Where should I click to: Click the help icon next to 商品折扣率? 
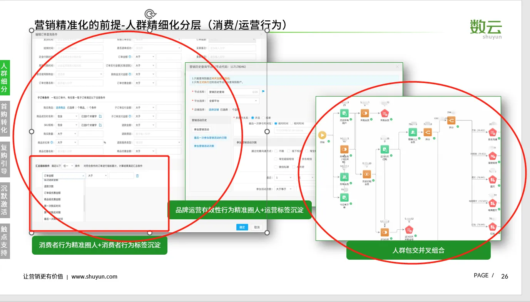pos(52,142)
